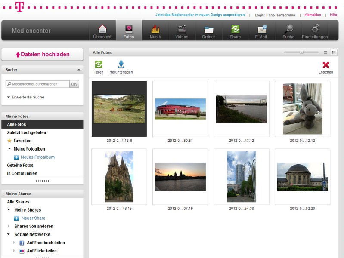Click filename 2012-0....47.12
This screenshot has width=344, height=258.
[242, 141]
